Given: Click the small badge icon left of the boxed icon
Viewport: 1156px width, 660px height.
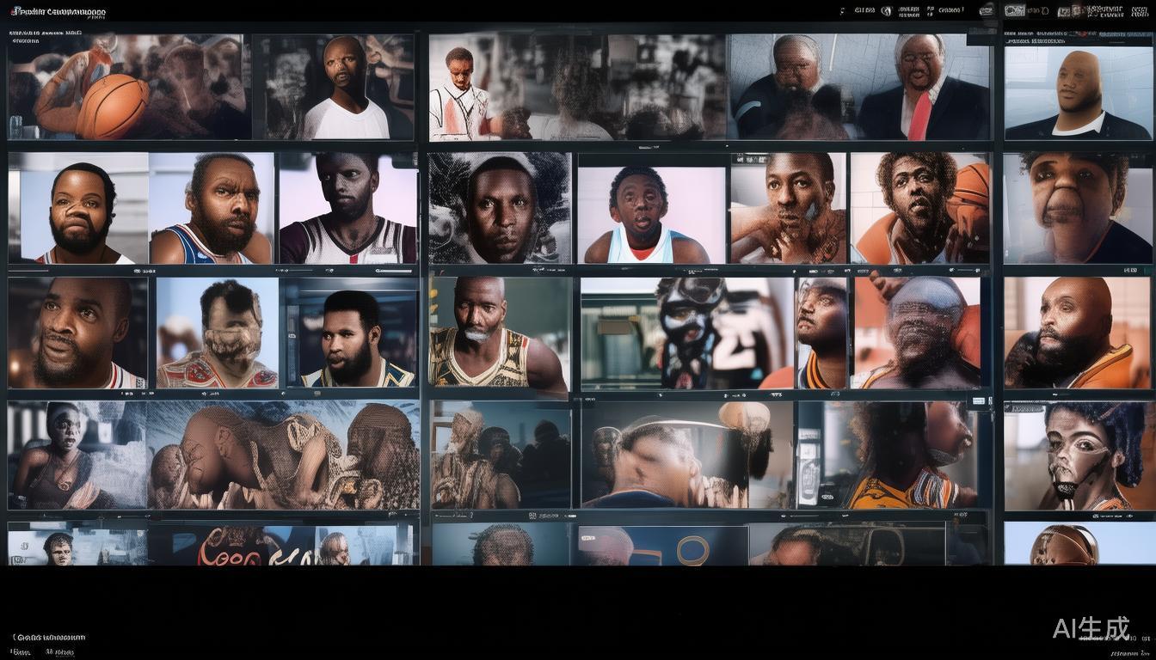Looking at the screenshot, I should (x=985, y=11).
